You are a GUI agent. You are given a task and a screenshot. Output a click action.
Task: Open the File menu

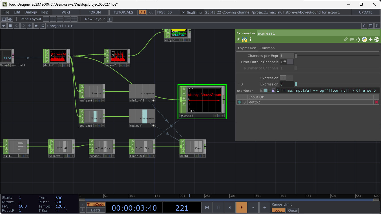pyautogui.click(x=6, y=12)
